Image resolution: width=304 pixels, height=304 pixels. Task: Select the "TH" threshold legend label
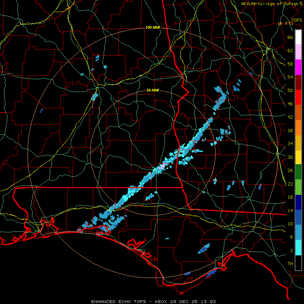(x=290, y=264)
